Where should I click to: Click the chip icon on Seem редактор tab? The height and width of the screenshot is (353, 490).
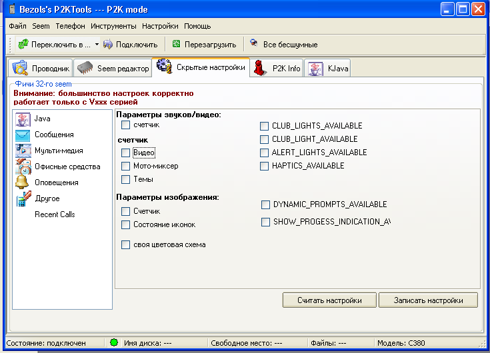coord(85,68)
